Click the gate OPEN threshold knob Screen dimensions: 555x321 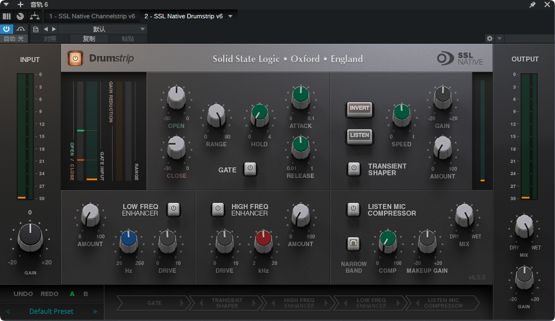[176, 96]
